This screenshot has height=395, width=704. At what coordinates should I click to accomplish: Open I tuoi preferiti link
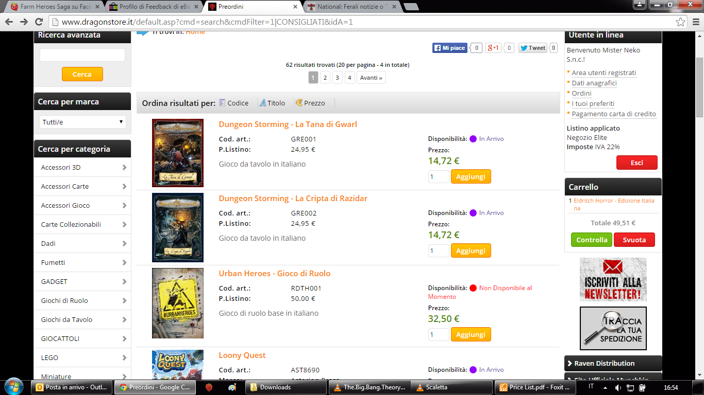[x=593, y=104]
